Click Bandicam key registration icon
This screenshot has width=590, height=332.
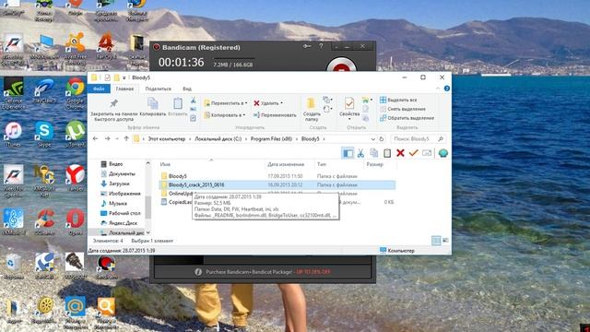click(307, 46)
